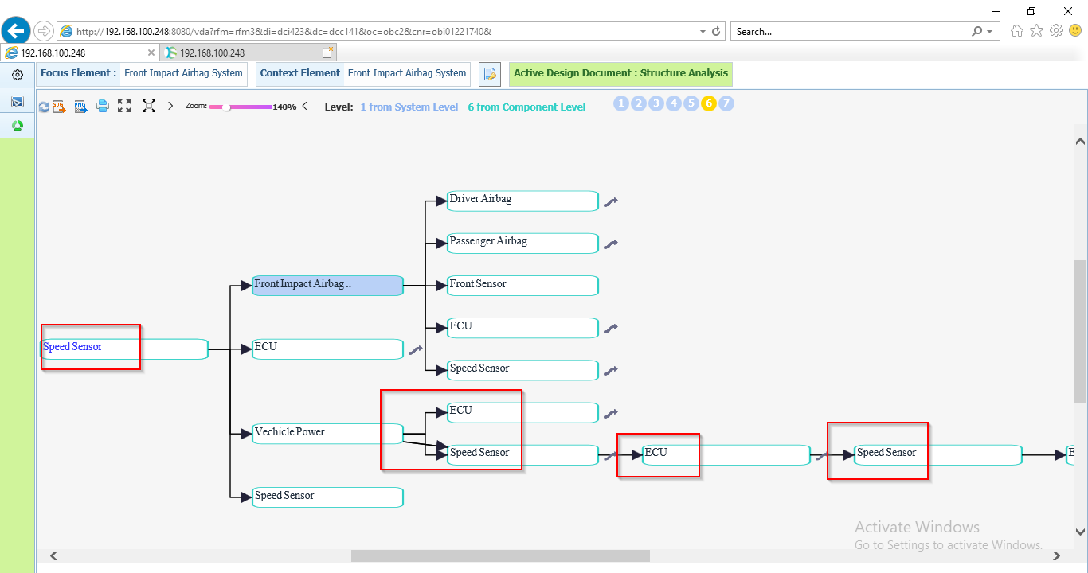Open browser Tools gear icon
Viewport: 1088px width, 573px height.
pos(1056,31)
